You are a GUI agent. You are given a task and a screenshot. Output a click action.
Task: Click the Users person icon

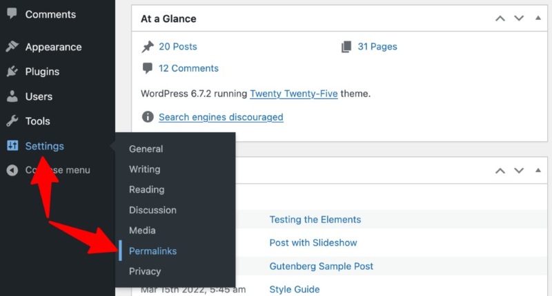click(x=12, y=96)
